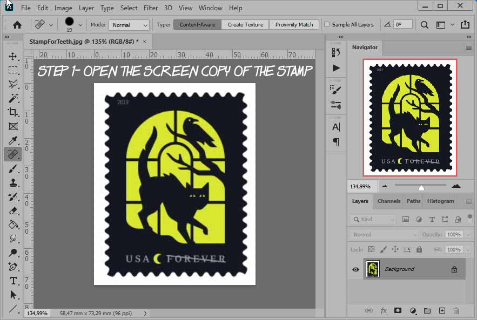The image size is (477, 320).
Task: Select the Brush tool
Action: coord(13,169)
